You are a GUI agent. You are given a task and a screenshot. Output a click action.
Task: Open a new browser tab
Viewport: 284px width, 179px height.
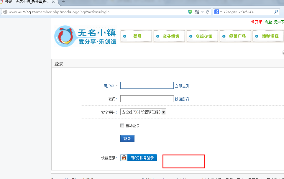click(x=63, y=2)
